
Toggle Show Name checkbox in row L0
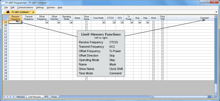(x=87, y=22)
